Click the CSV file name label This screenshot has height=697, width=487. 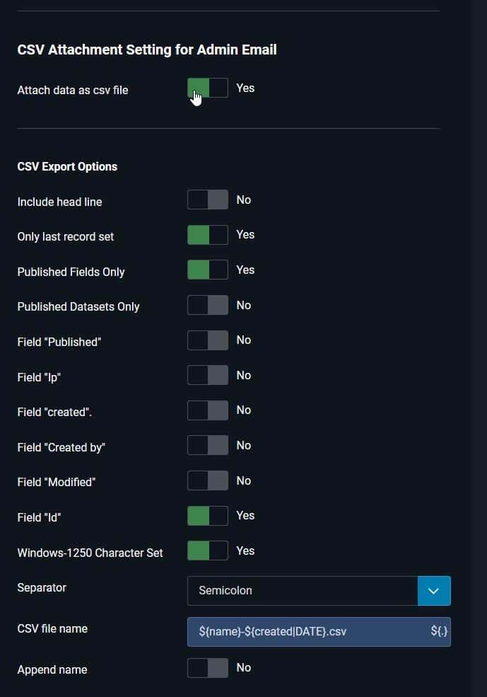(x=52, y=629)
